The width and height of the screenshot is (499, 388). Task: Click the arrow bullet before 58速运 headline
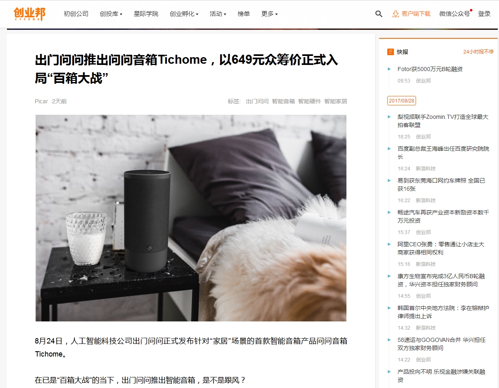[x=389, y=340]
